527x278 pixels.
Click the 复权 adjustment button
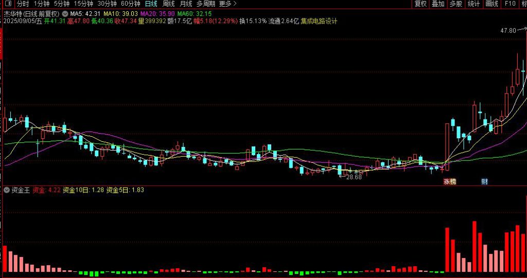tap(420, 4)
